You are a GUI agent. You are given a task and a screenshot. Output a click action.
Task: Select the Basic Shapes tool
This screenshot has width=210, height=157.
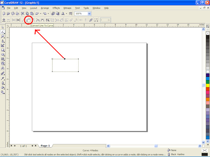click(x=3, y=63)
